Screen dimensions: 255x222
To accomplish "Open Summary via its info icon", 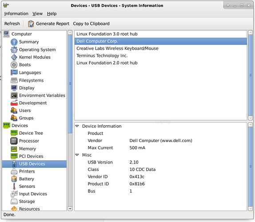I will [14, 42].
